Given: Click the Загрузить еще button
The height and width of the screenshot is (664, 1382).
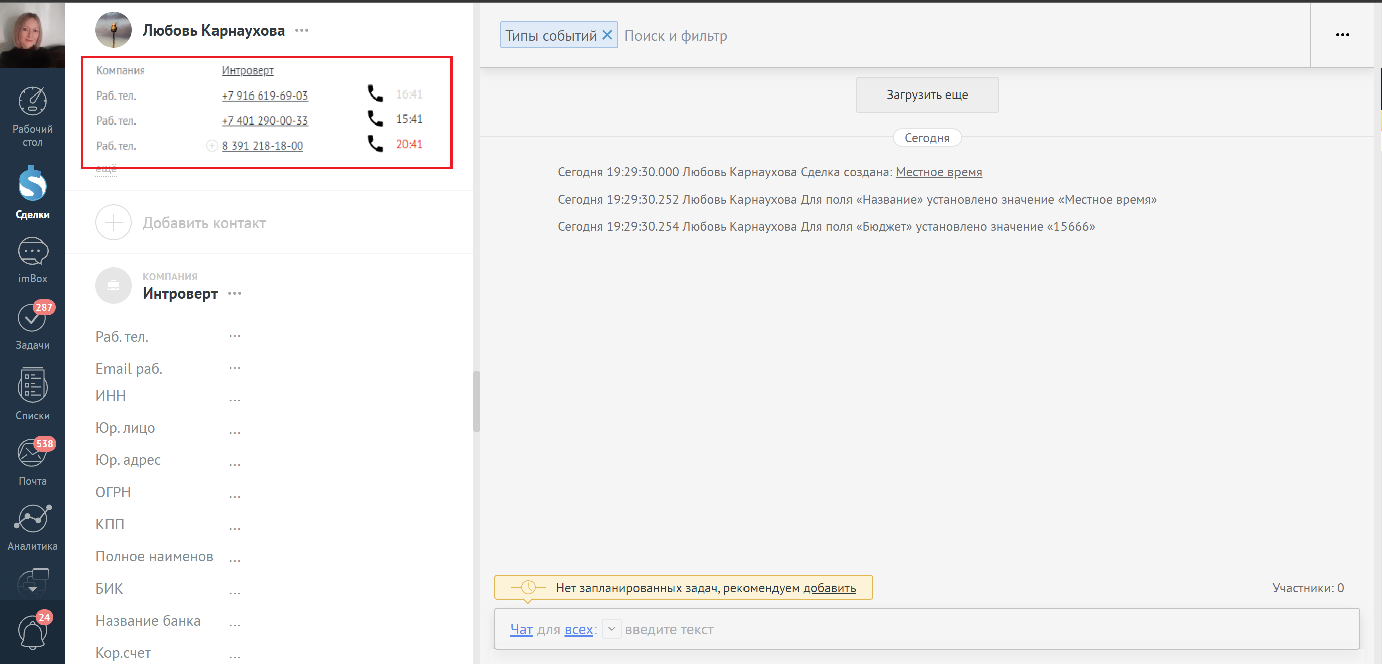Looking at the screenshot, I should tap(926, 95).
